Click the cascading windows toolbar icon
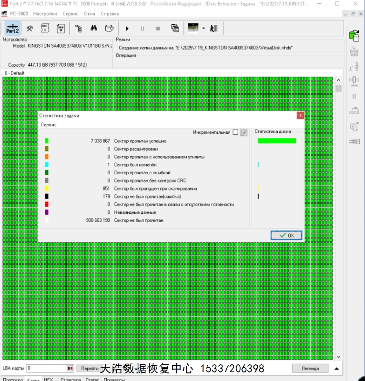This screenshot has width=365, height=381. click(175, 29)
